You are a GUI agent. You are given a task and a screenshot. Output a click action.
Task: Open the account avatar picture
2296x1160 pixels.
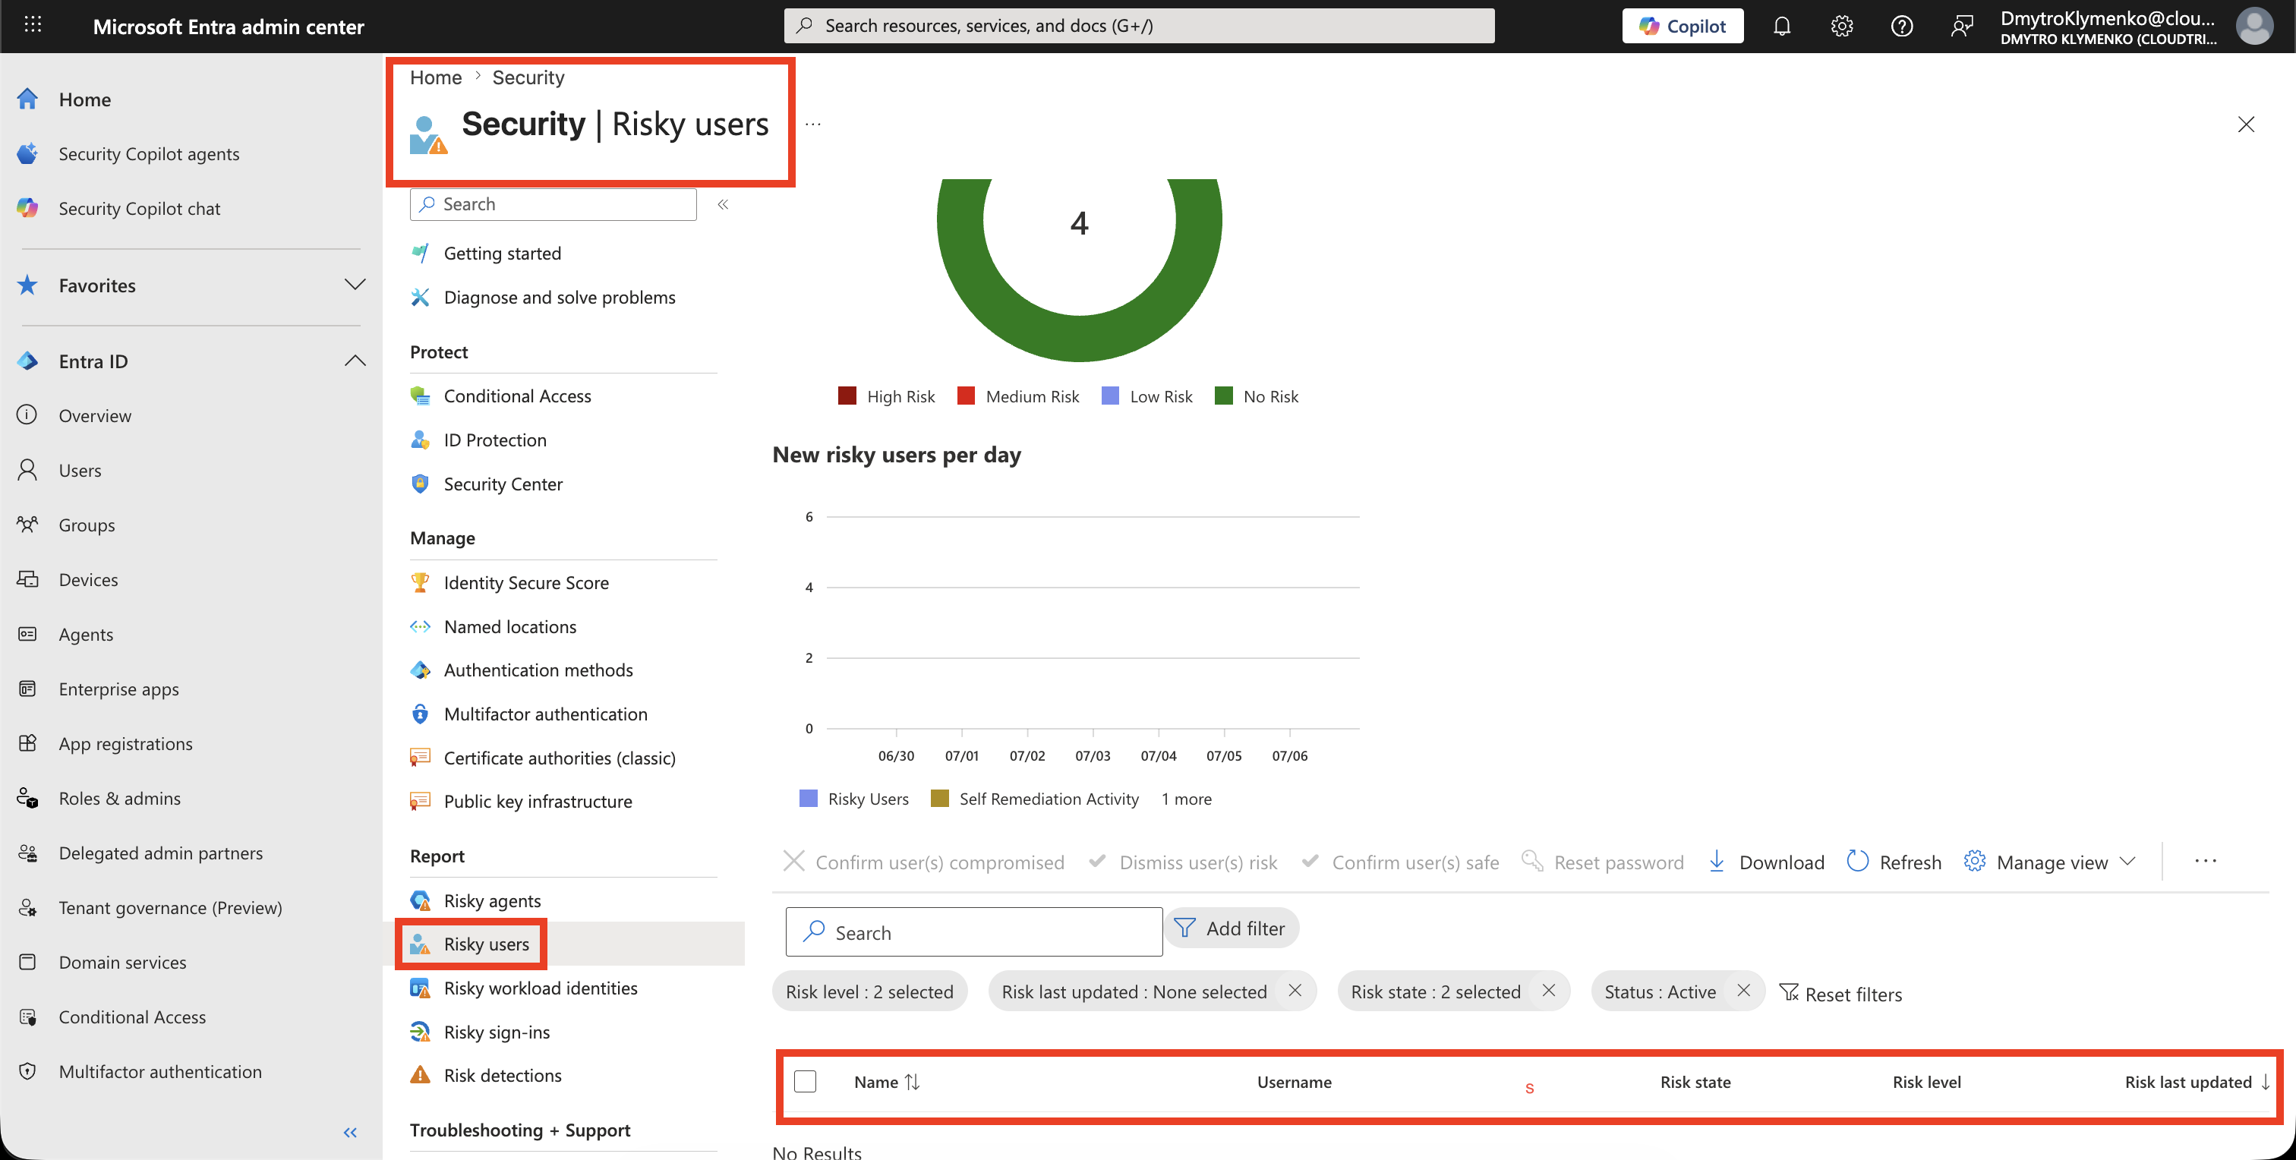coord(2253,26)
